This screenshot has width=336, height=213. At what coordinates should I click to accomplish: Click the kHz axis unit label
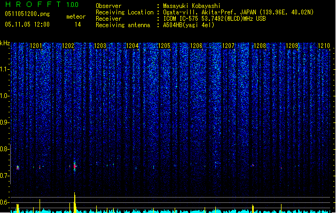tap(5, 43)
